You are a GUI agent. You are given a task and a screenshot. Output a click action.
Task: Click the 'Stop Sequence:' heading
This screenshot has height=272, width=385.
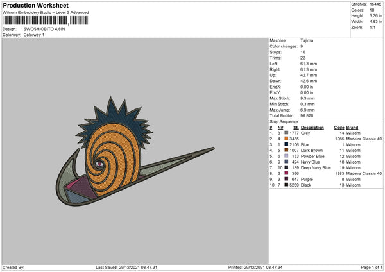[x=284, y=121]
